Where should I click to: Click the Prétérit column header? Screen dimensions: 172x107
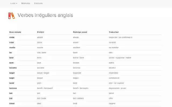pyautogui.click(x=41, y=32)
